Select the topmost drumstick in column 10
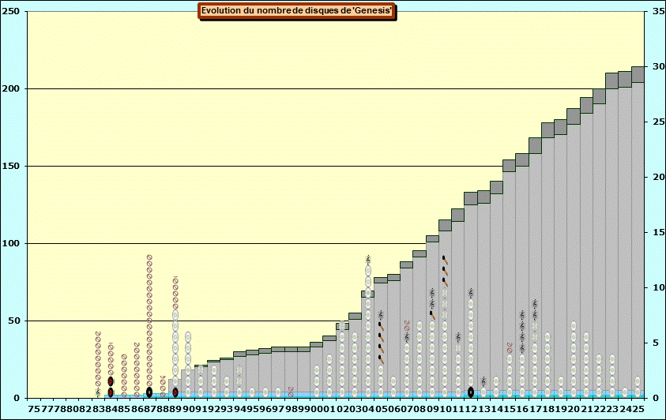Viewport: 666px width, 420px height. [445, 260]
